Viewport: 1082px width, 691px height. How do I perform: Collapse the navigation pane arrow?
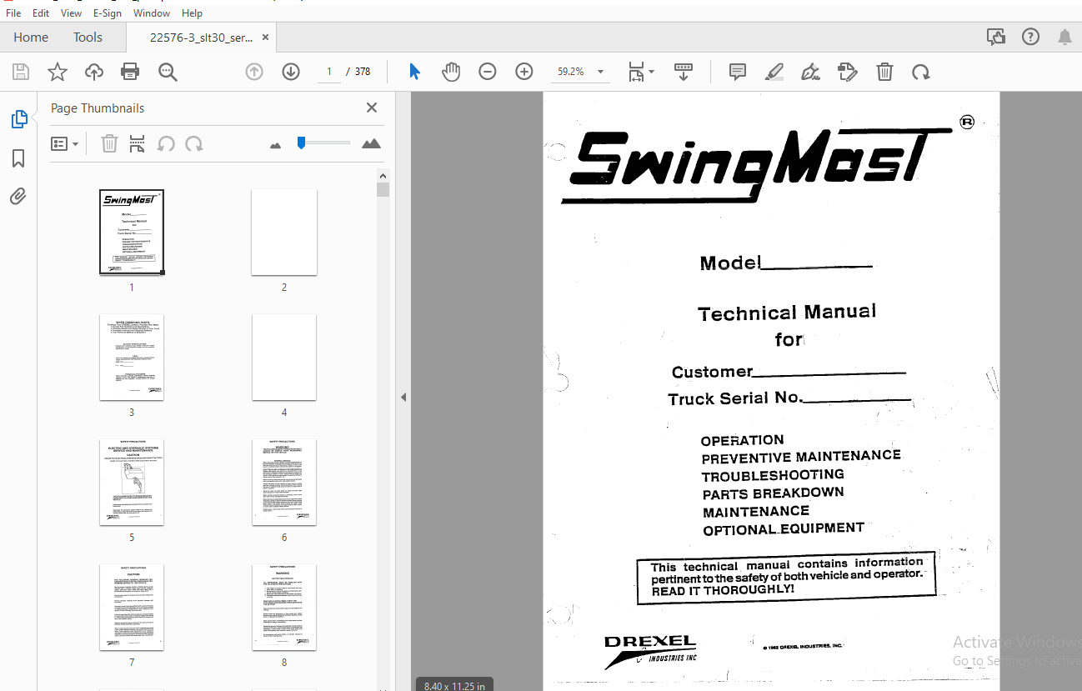pos(403,397)
